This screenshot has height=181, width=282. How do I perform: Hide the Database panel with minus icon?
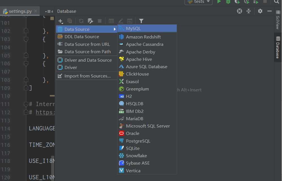point(270,11)
